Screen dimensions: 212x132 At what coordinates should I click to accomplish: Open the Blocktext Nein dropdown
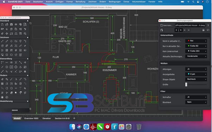pyautogui.click(x=196, y=102)
